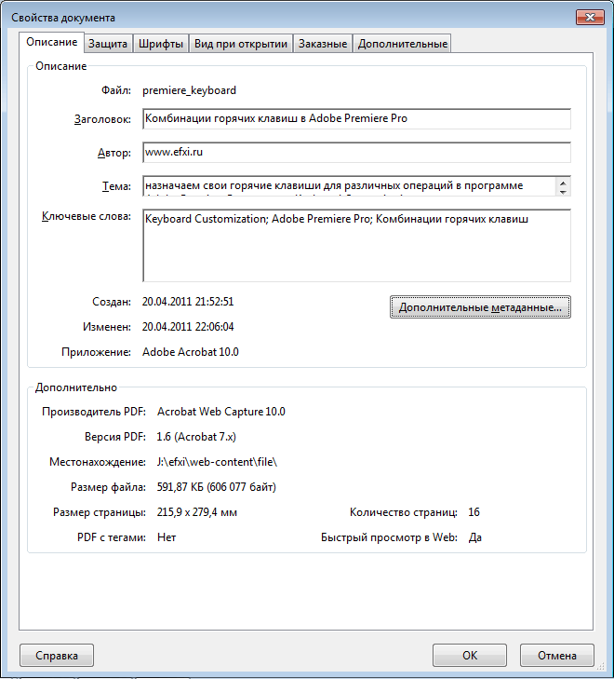Screen dimensions: 614x679
Task: Open the Шрифты tab
Action: point(160,44)
